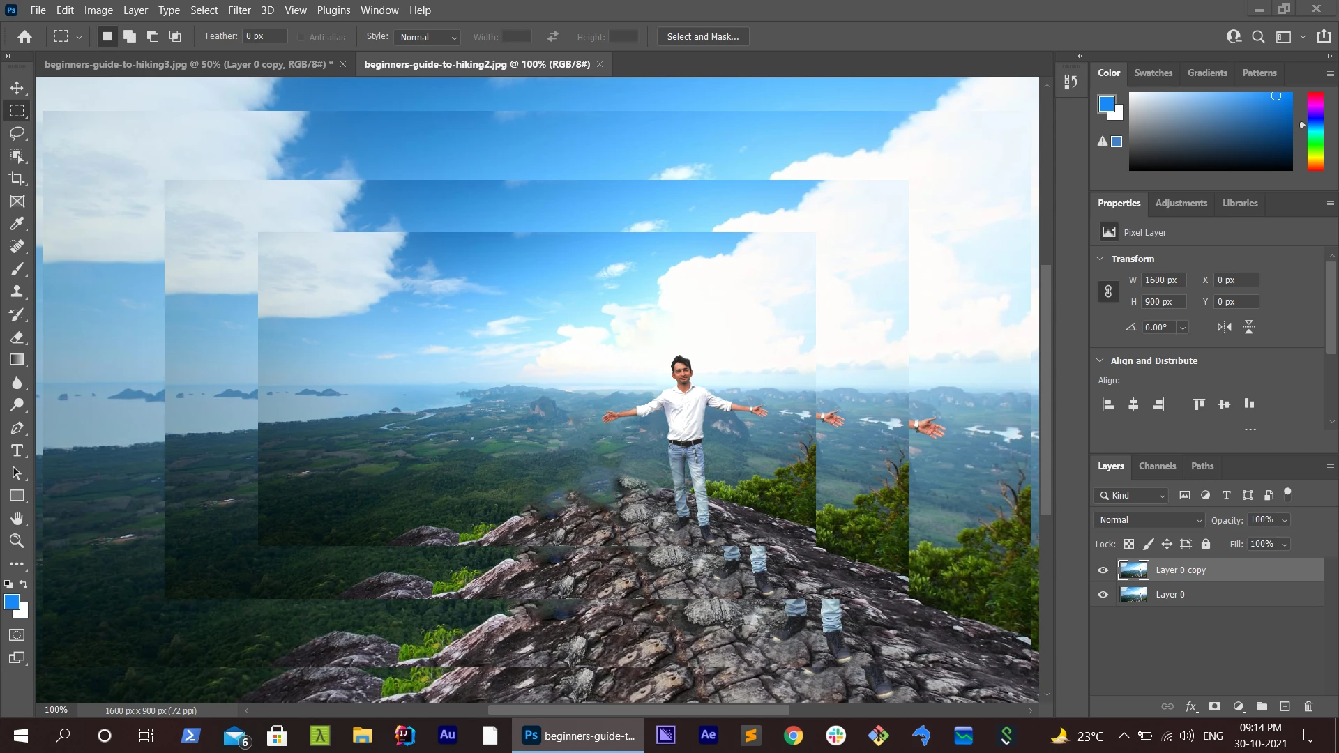Screen dimensions: 1339x753
Task: Toggle the width-height link constraint
Action: pyautogui.click(x=1108, y=291)
